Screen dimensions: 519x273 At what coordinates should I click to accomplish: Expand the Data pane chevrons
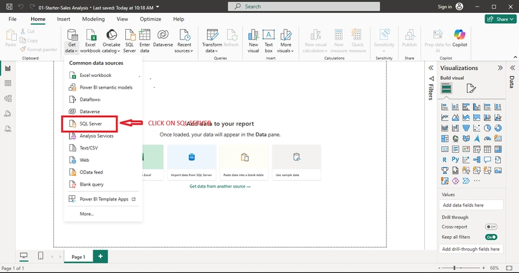(513, 68)
